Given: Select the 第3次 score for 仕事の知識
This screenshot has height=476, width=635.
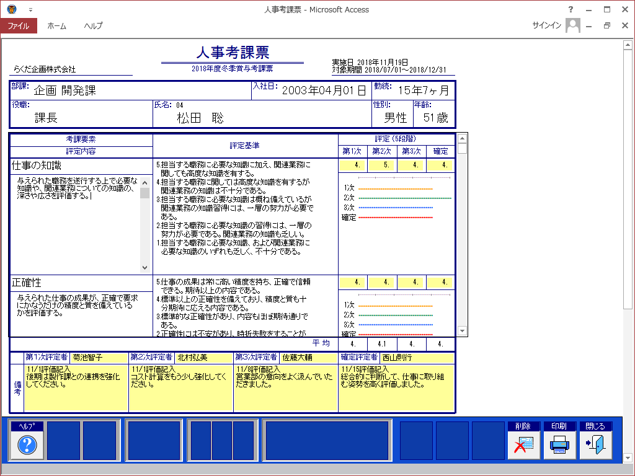Looking at the screenshot, I should tap(411, 165).
